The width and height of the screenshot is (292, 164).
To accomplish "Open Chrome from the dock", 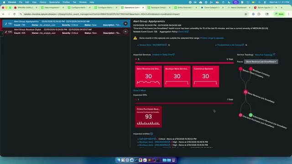I will click(x=141, y=160).
